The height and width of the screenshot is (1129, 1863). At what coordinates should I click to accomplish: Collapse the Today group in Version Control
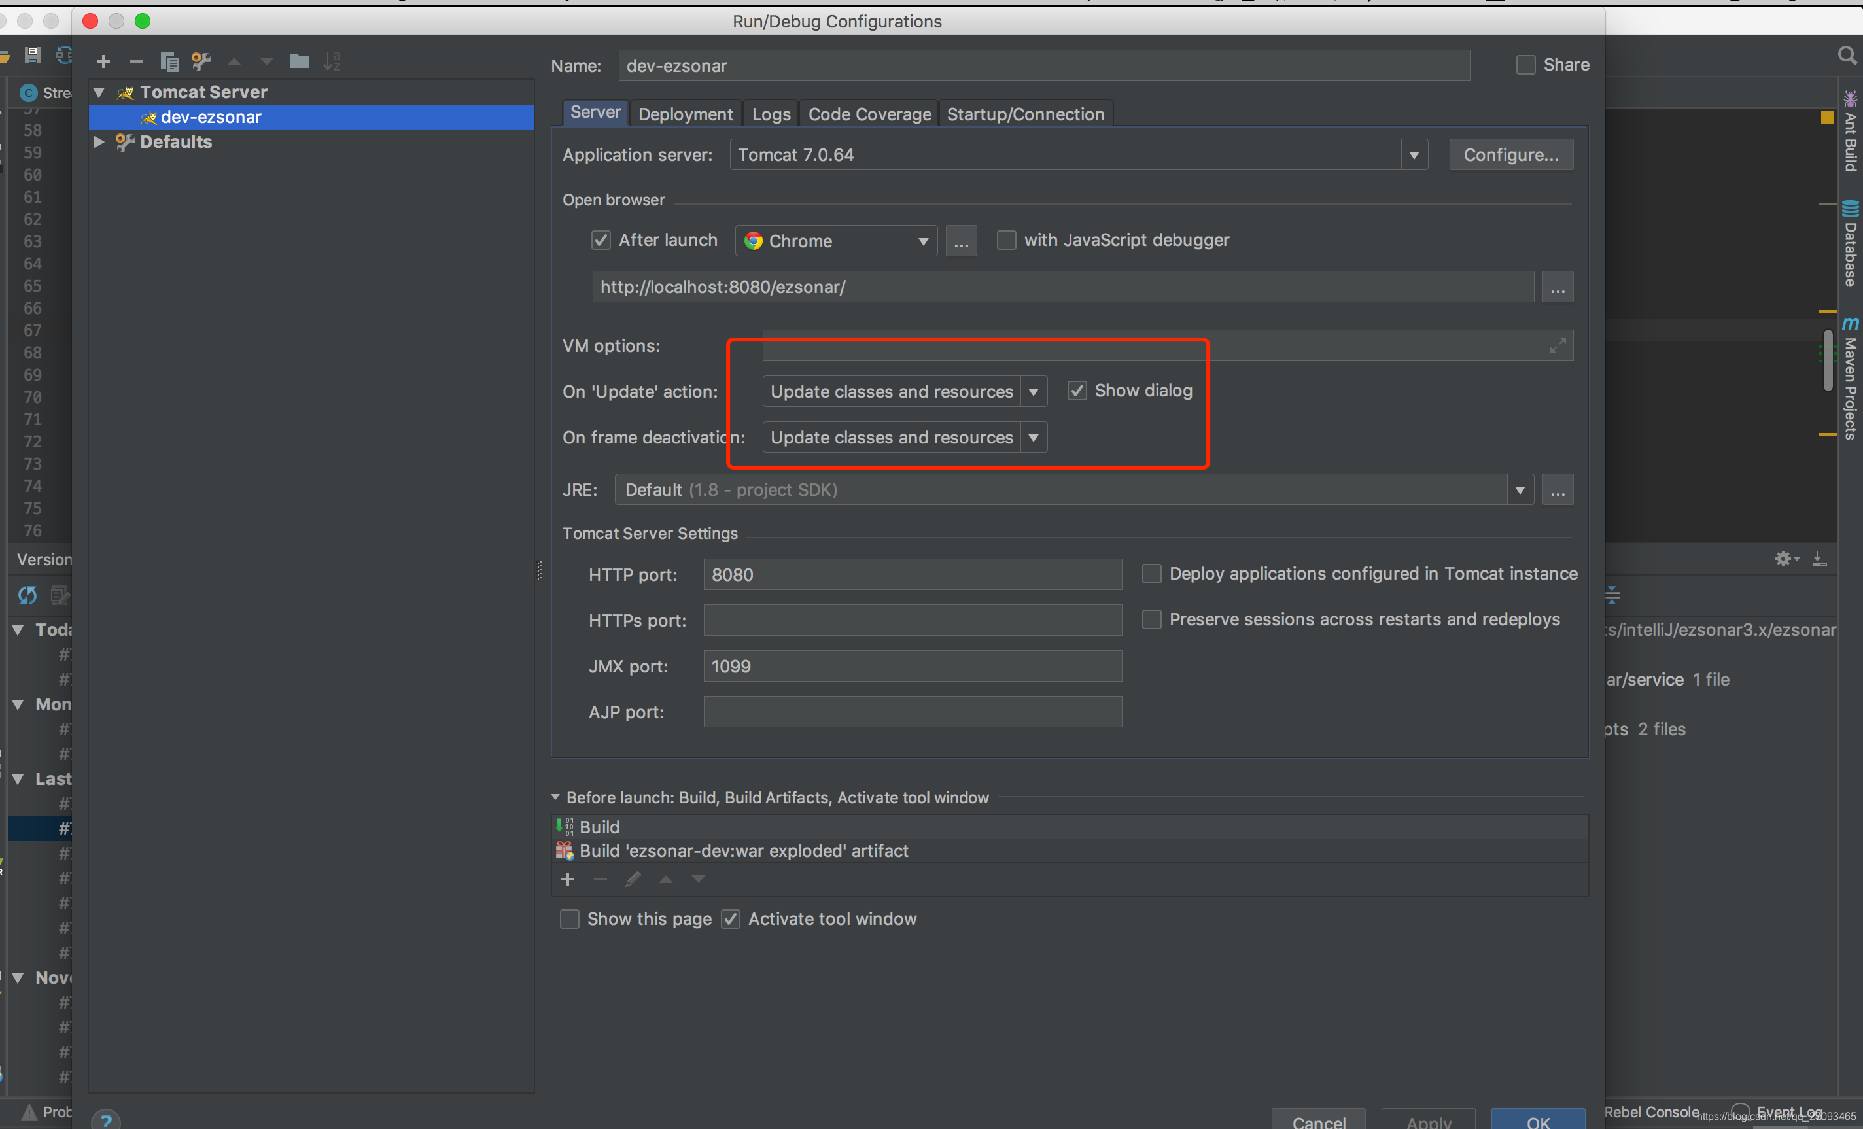(18, 630)
